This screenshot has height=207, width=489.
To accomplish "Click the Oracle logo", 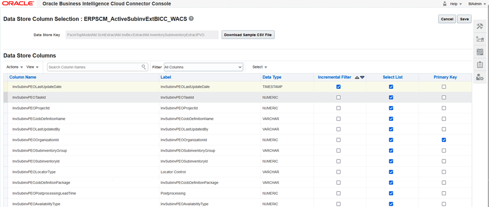I will point(18,4).
